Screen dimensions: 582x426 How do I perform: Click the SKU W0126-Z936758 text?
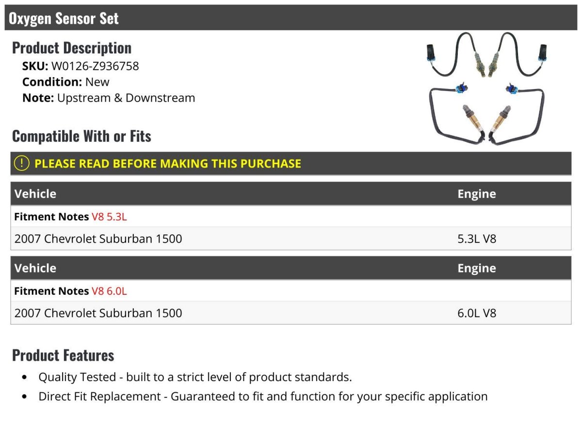81,66
